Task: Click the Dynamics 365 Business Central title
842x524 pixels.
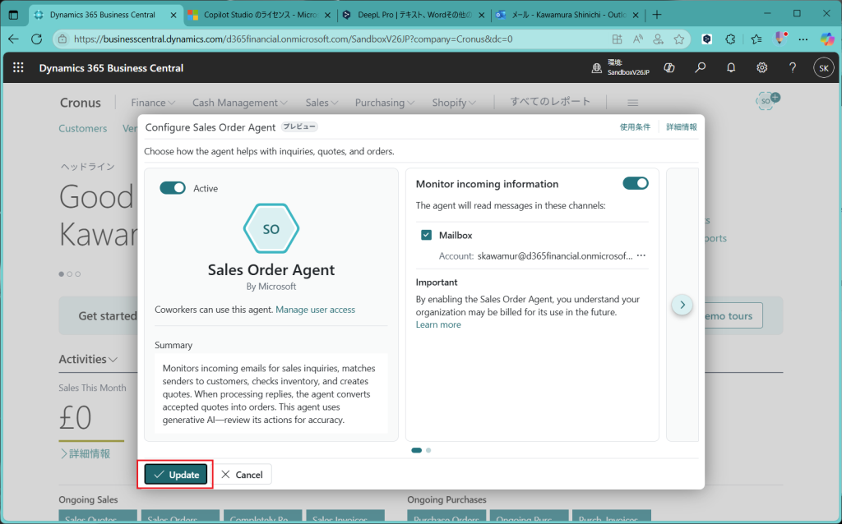Action: (x=111, y=68)
